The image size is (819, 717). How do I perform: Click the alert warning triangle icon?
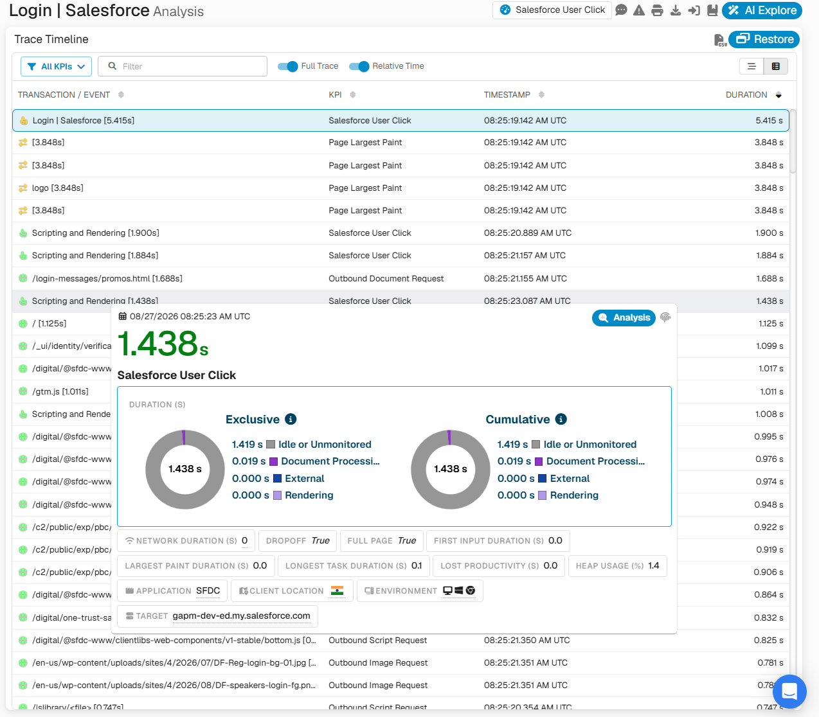(x=639, y=10)
